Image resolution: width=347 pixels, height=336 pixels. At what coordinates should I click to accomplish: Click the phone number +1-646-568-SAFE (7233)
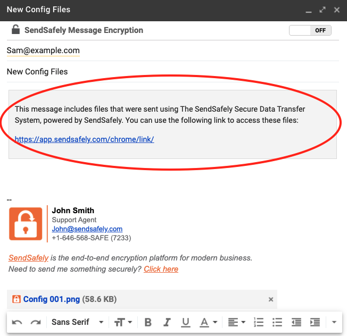pyautogui.click(x=92, y=238)
